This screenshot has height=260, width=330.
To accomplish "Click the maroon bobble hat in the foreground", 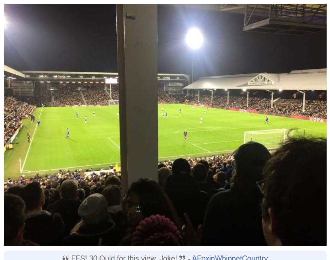I will pyautogui.click(x=157, y=230).
